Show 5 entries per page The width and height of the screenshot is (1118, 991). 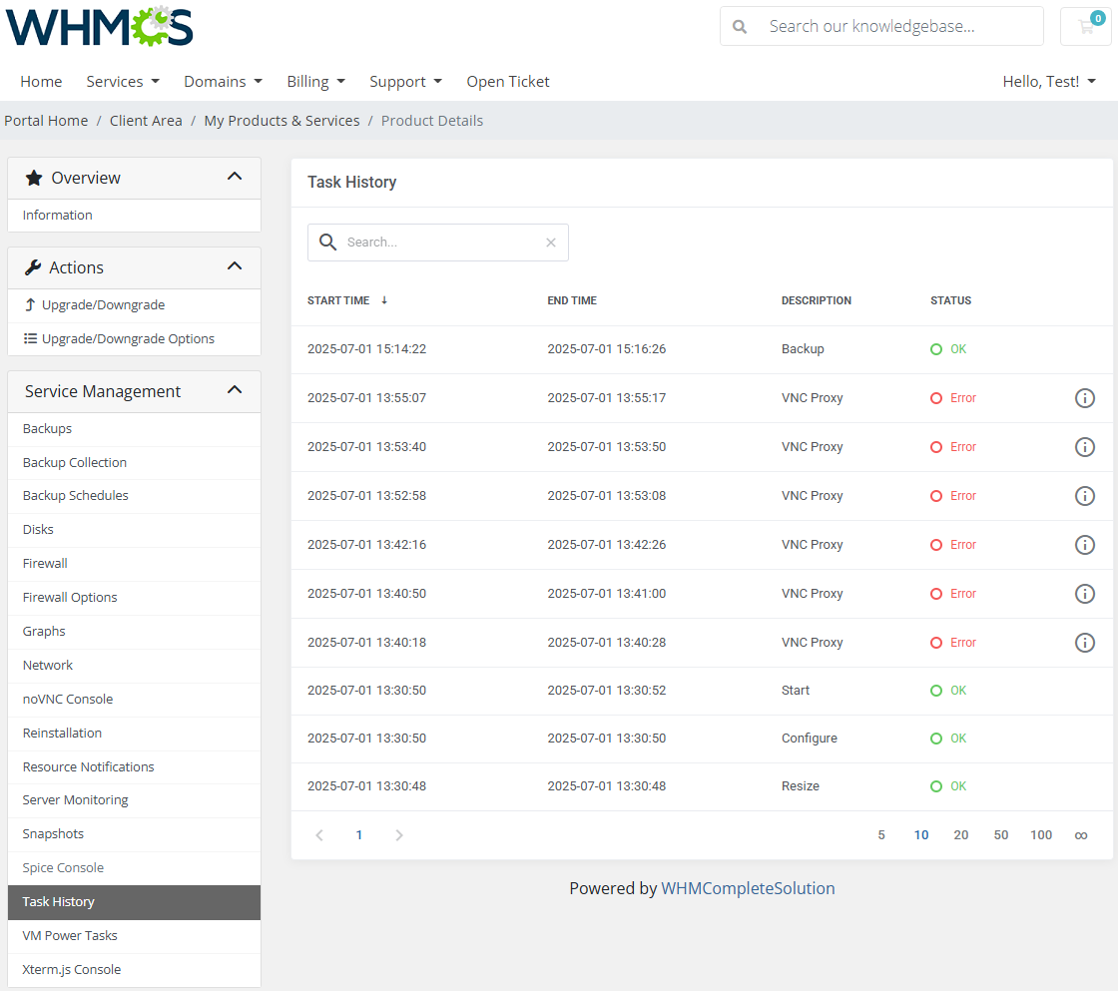[881, 835]
